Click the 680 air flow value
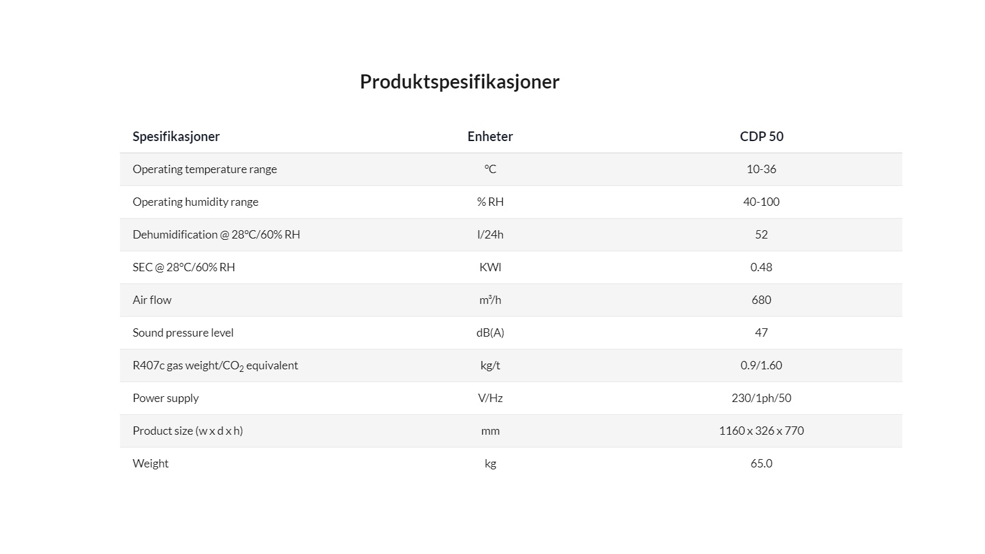The height and width of the screenshot is (554, 985). pyautogui.click(x=761, y=300)
